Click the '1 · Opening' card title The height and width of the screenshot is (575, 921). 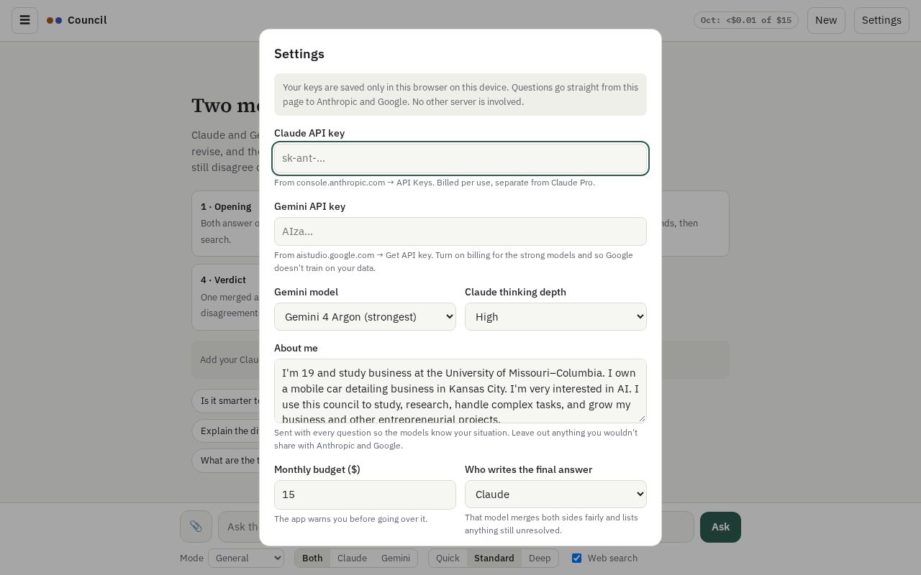tap(226, 206)
